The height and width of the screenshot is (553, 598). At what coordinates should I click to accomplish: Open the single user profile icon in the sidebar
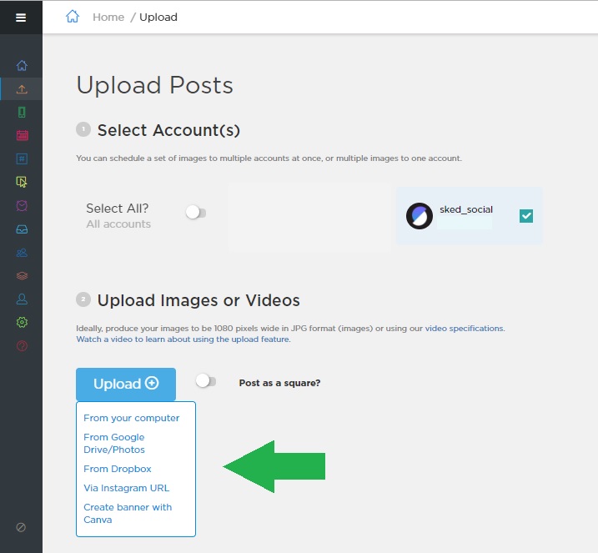(22, 299)
